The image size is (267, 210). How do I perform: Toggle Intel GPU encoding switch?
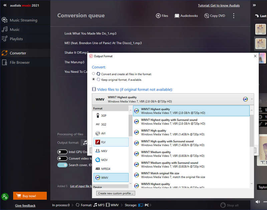[62, 152]
